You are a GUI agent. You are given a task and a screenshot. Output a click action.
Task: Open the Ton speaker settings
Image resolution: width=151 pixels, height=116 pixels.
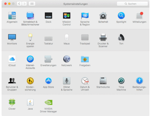coord(121,37)
